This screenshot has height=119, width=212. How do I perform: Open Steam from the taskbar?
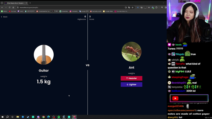tap(28, 117)
